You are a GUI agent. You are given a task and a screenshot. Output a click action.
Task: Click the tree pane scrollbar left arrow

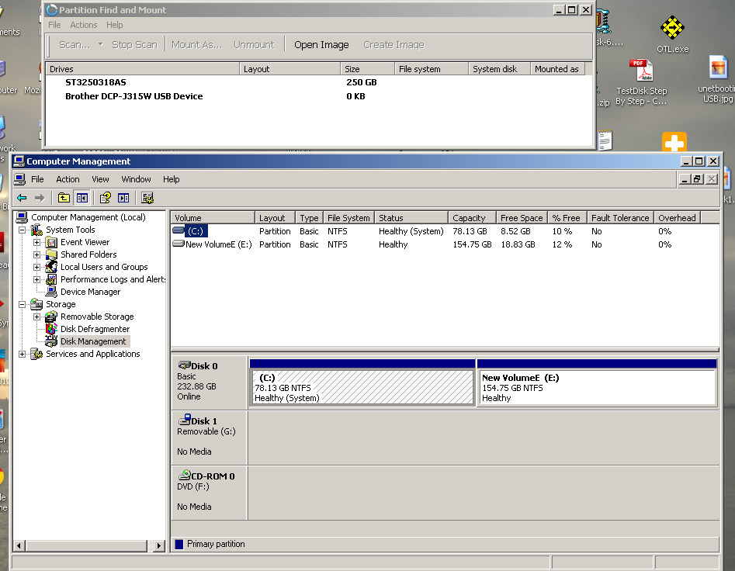[x=19, y=545]
